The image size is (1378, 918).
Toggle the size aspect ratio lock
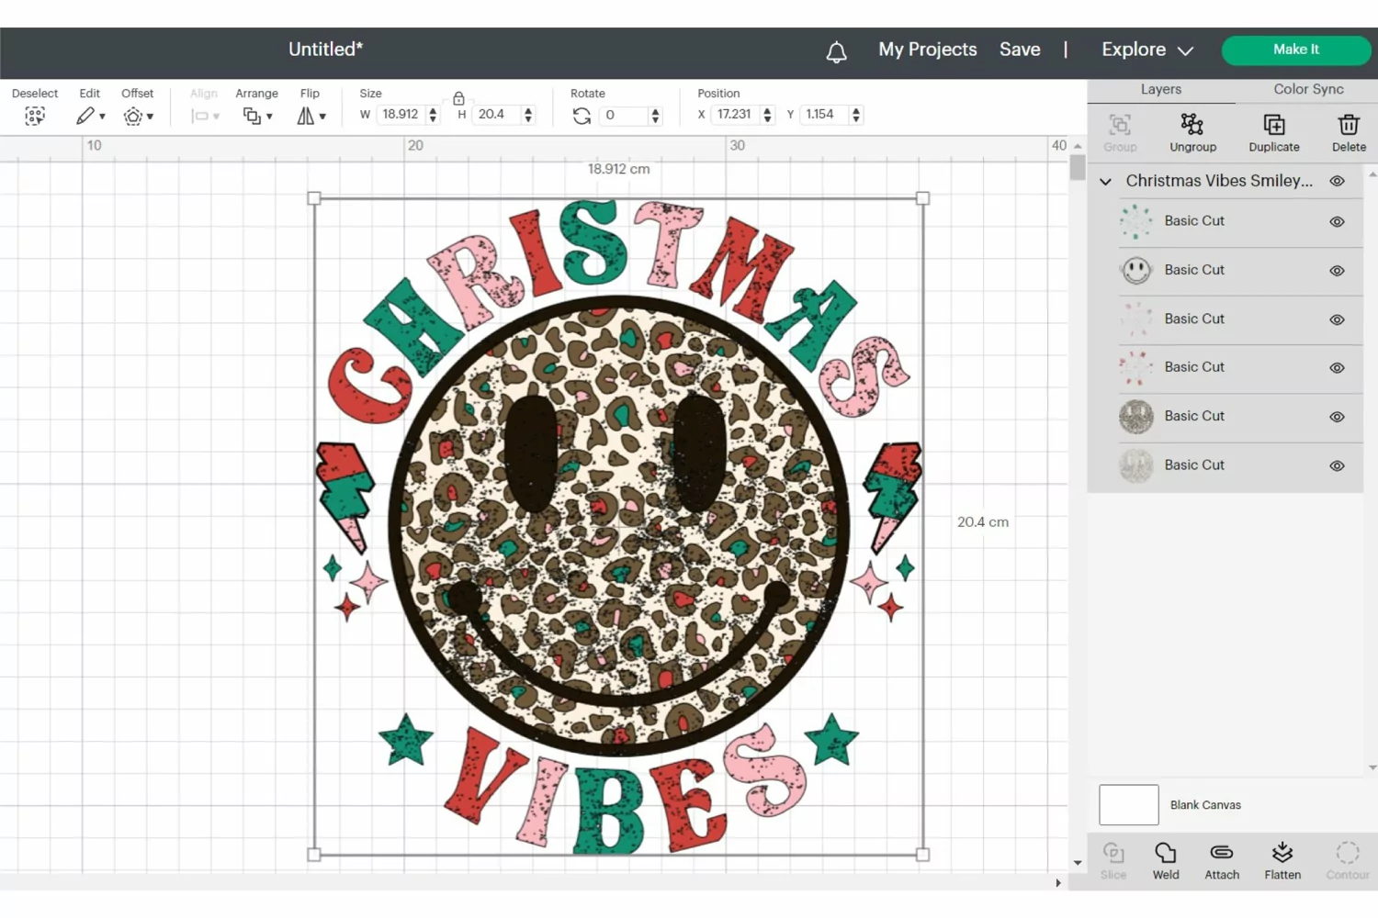458,98
